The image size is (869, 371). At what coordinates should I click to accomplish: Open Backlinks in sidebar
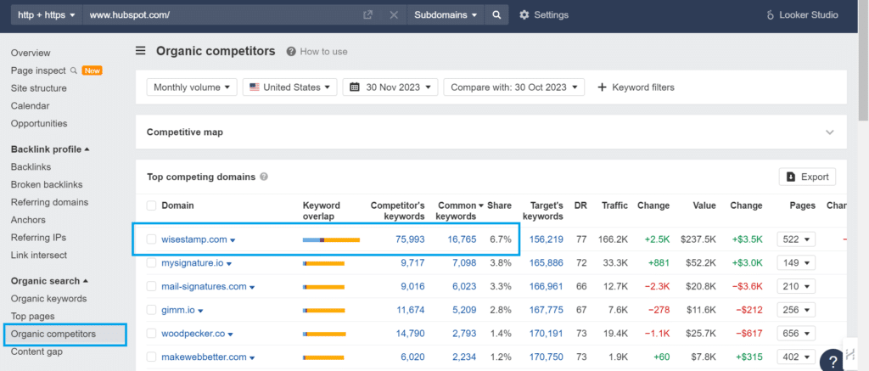pos(31,167)
